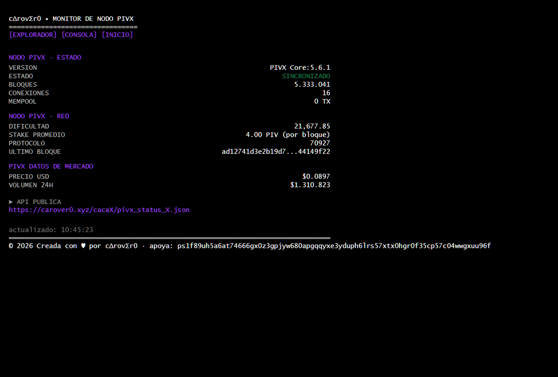The width and height of the screenshot is (558, 377).
Task: Click the VERSION label
Action: (23, 68)
